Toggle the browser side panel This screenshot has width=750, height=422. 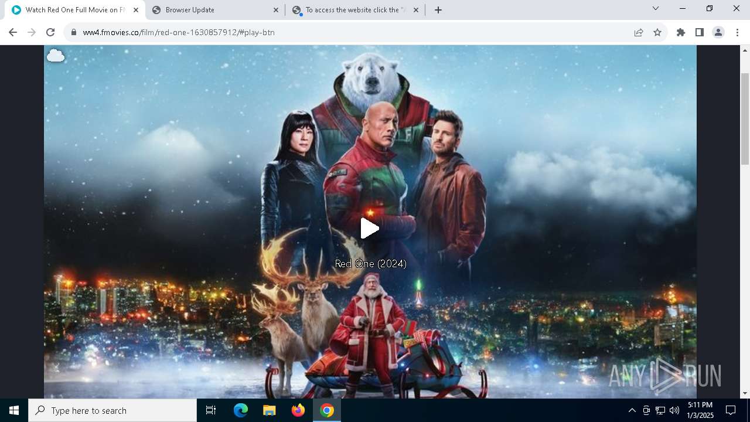700,32
